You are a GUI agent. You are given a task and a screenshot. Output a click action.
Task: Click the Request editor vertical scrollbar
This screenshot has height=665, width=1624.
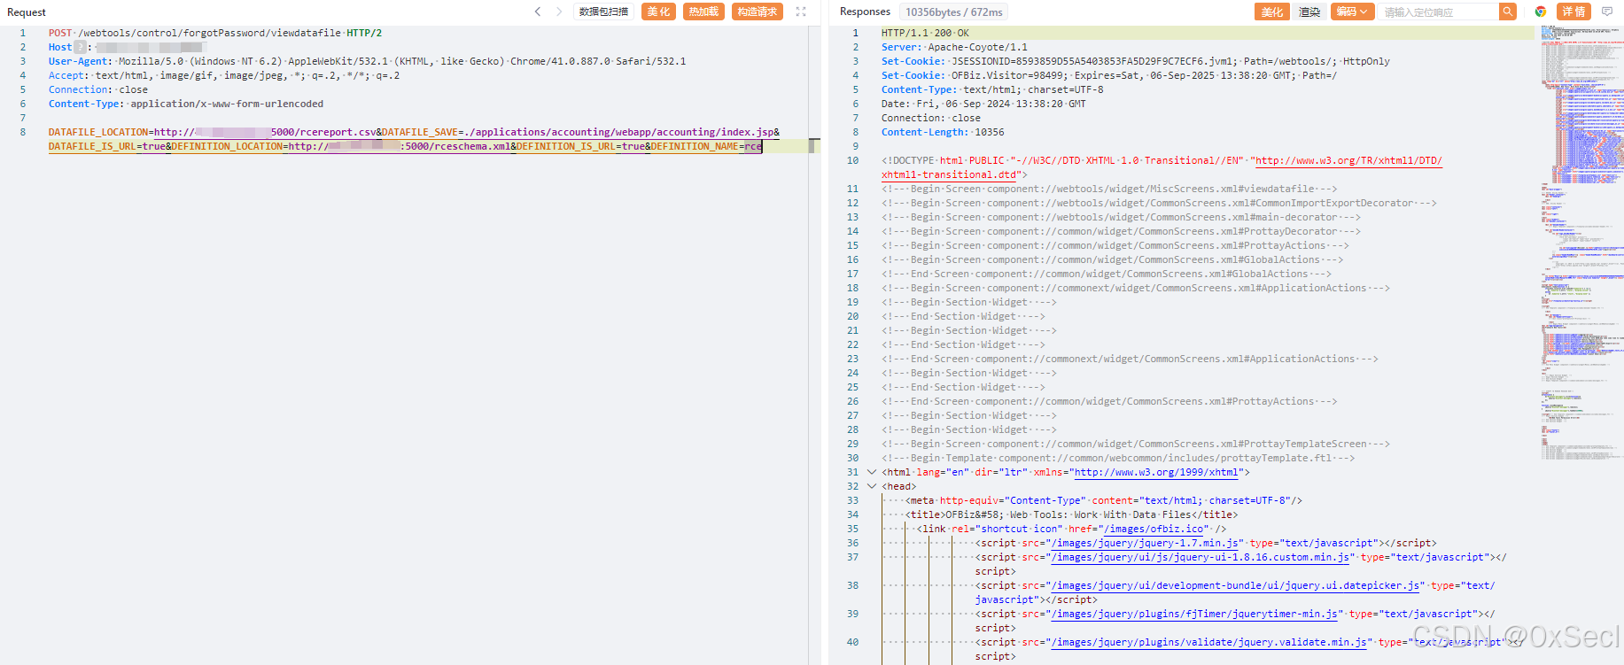813,345
